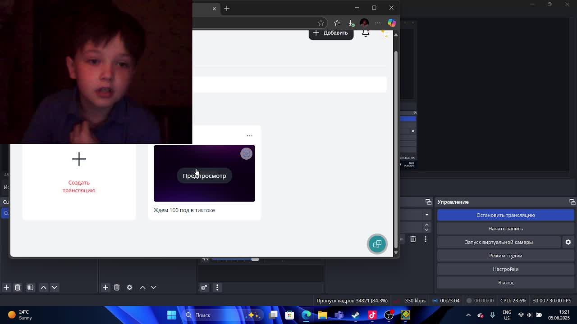This screenshot has width=577, height=324.
Task: Open Copilot sidebar in Edge
Action: (392, 23)
